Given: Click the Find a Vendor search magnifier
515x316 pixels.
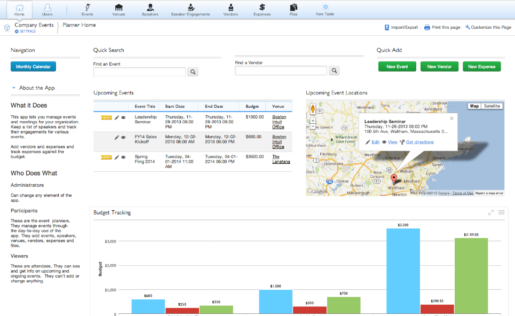Looking at the screenshot, I should coord(334,70).
